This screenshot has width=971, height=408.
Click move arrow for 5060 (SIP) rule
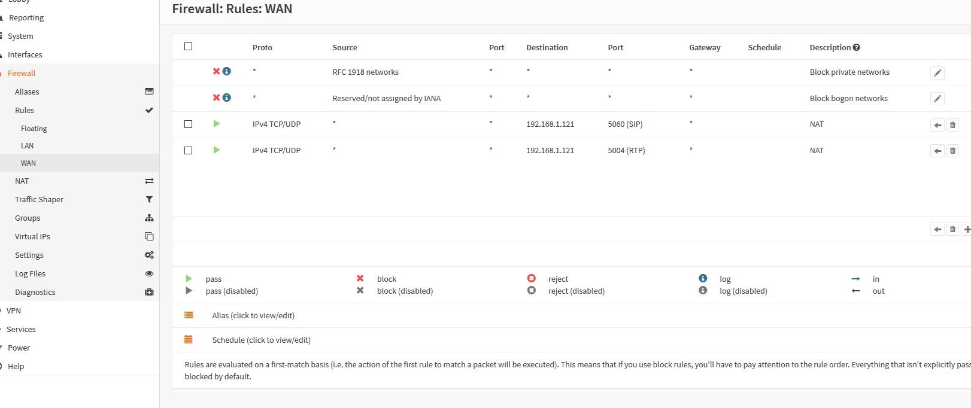[937, 125]
